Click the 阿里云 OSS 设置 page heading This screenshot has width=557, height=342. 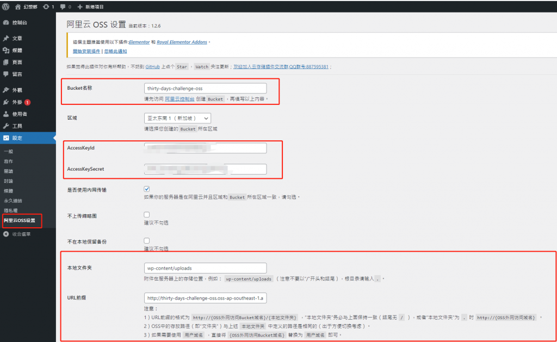[96, 24]
